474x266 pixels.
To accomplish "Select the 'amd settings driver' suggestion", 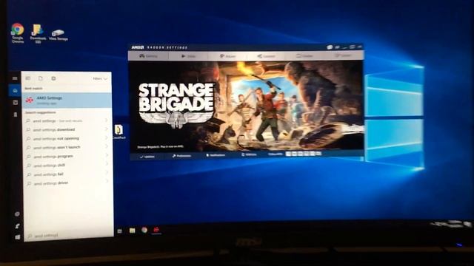I will (67, 183).
